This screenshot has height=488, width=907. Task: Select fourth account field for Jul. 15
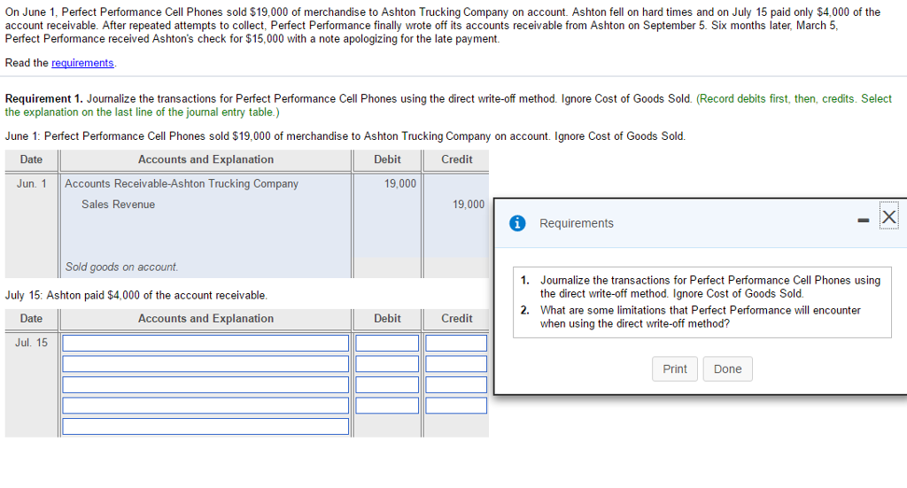[205, 406]
